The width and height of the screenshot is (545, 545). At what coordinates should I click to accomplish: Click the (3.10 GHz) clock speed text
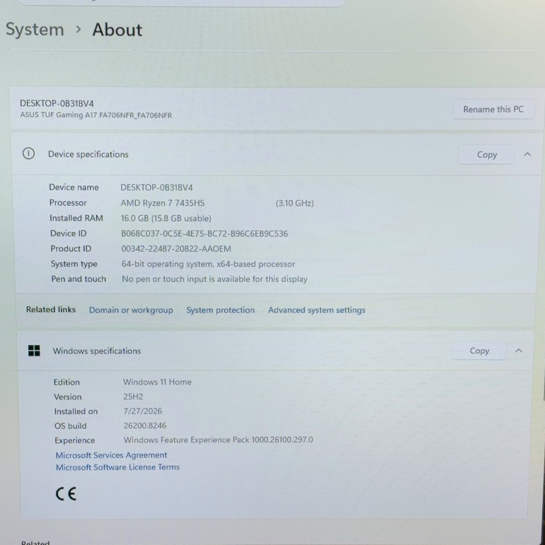(295, 203)
